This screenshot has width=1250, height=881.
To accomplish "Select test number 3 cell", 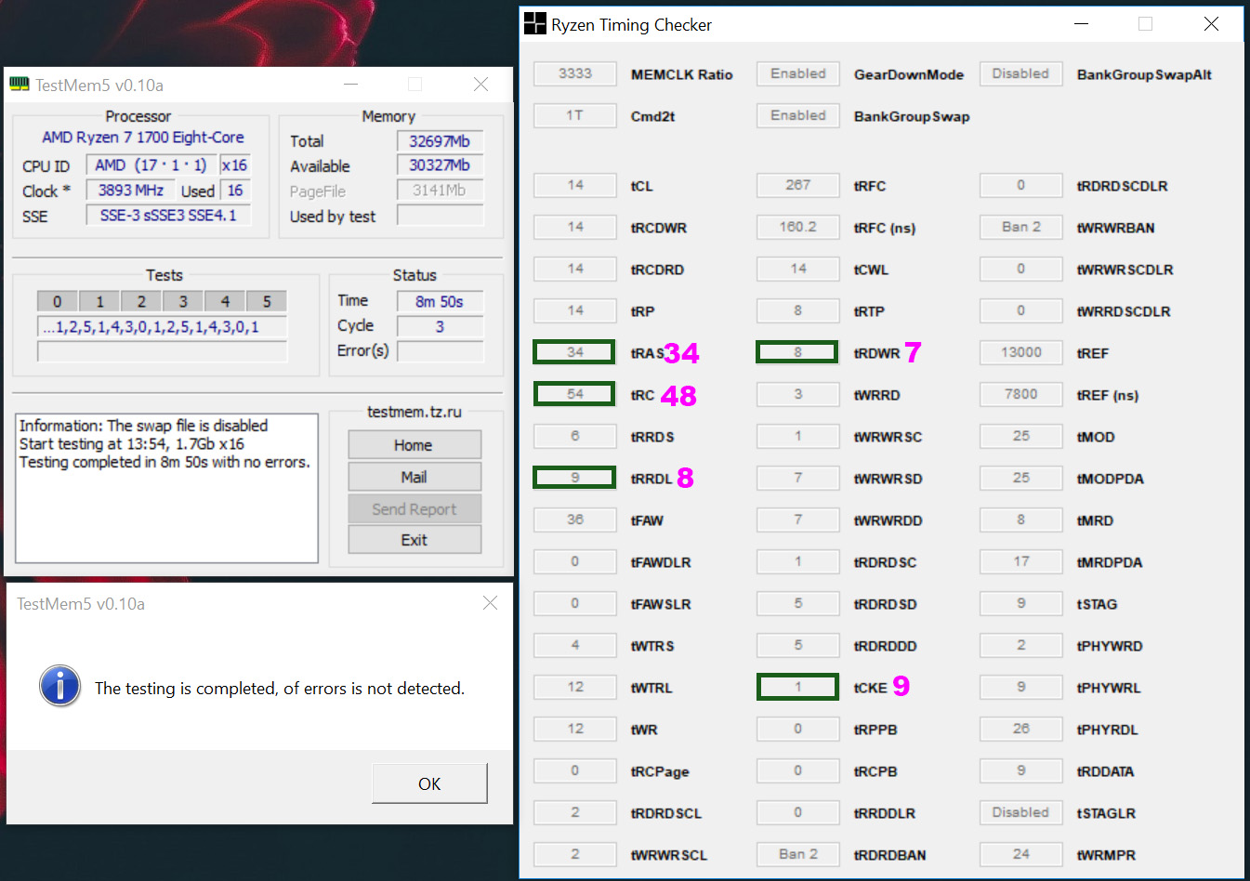I will [183, 301].
